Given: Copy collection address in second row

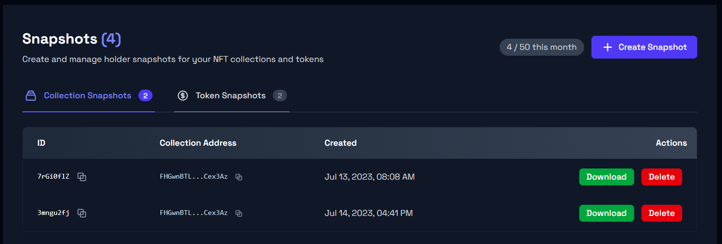Looking at the screenshot, I should [239, 213].
